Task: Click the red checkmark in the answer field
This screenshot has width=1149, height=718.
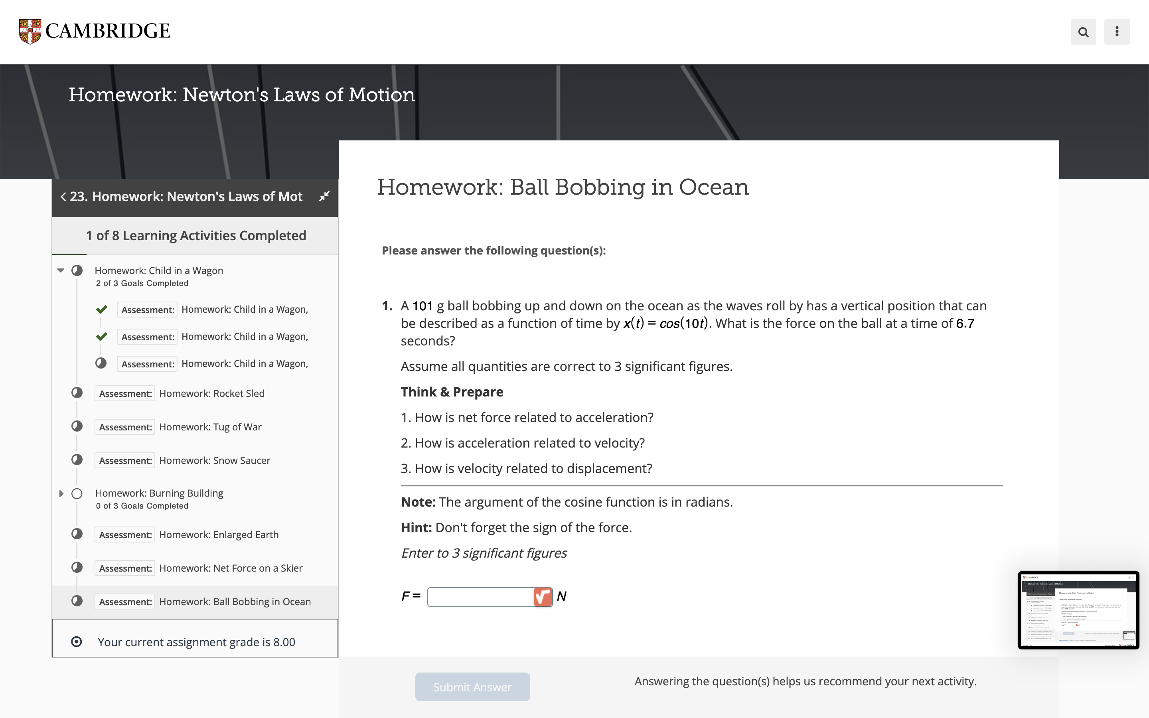Action: pyautogui.click(x=543, y=597)
